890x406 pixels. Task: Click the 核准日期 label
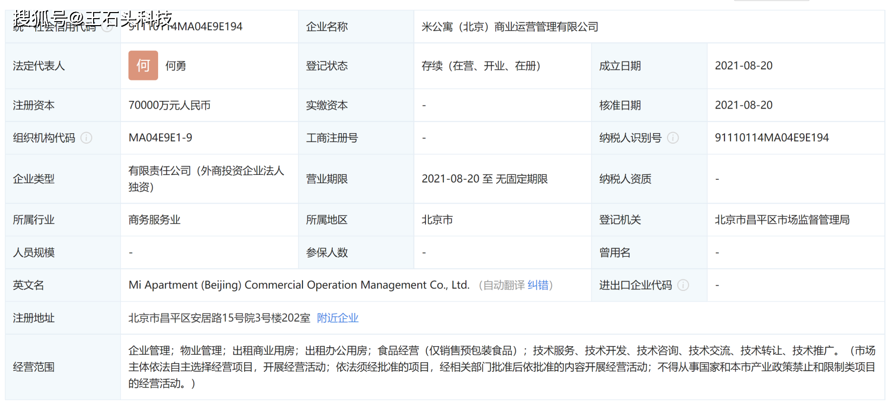click(620, 105)
